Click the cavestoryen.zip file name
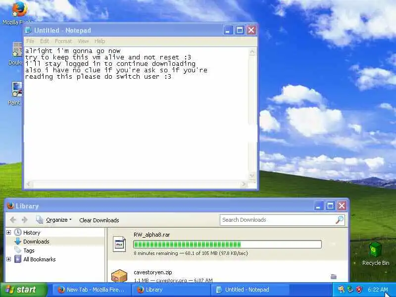Viewport: 396px width, 297px height. click(153, 272)
